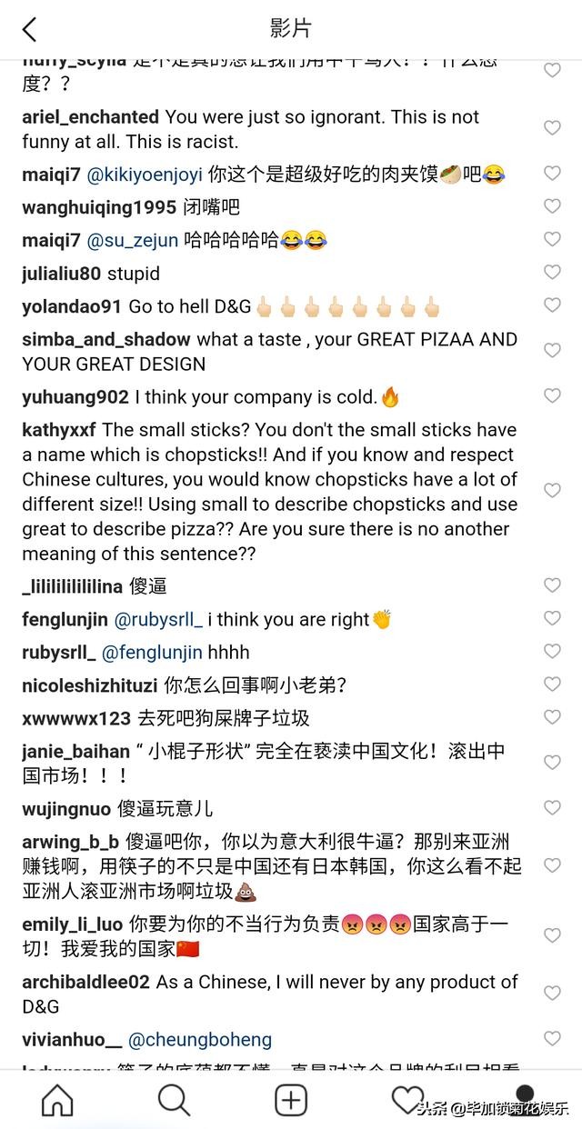Like yolandao91's Go to hell comment
The width and height of the screenshot is (582, 1129).
coord(552,301)
